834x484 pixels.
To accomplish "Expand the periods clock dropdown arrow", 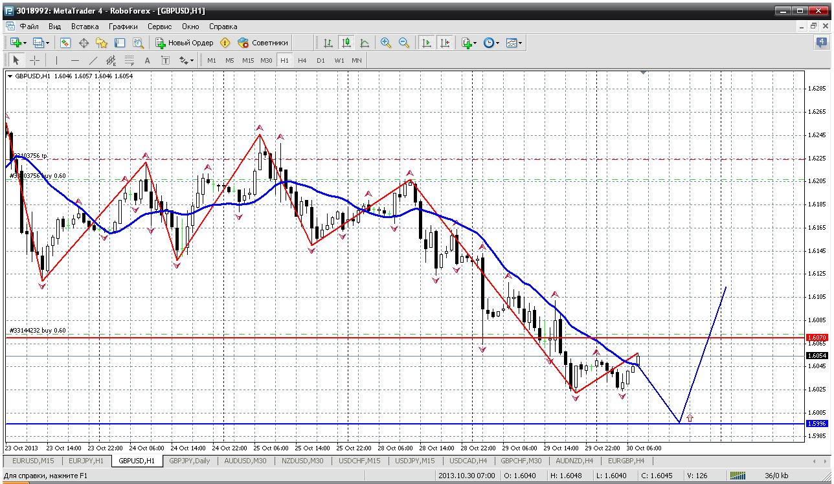I will tap(497, 43).
